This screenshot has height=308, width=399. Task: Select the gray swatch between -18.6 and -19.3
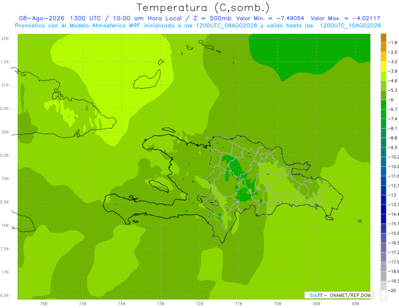click(383, 276)
